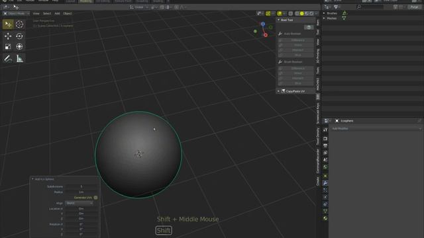The height and width of the screenshot is (238, 424).
Task: Open the Physics properties tab
Action: (325, 197)
